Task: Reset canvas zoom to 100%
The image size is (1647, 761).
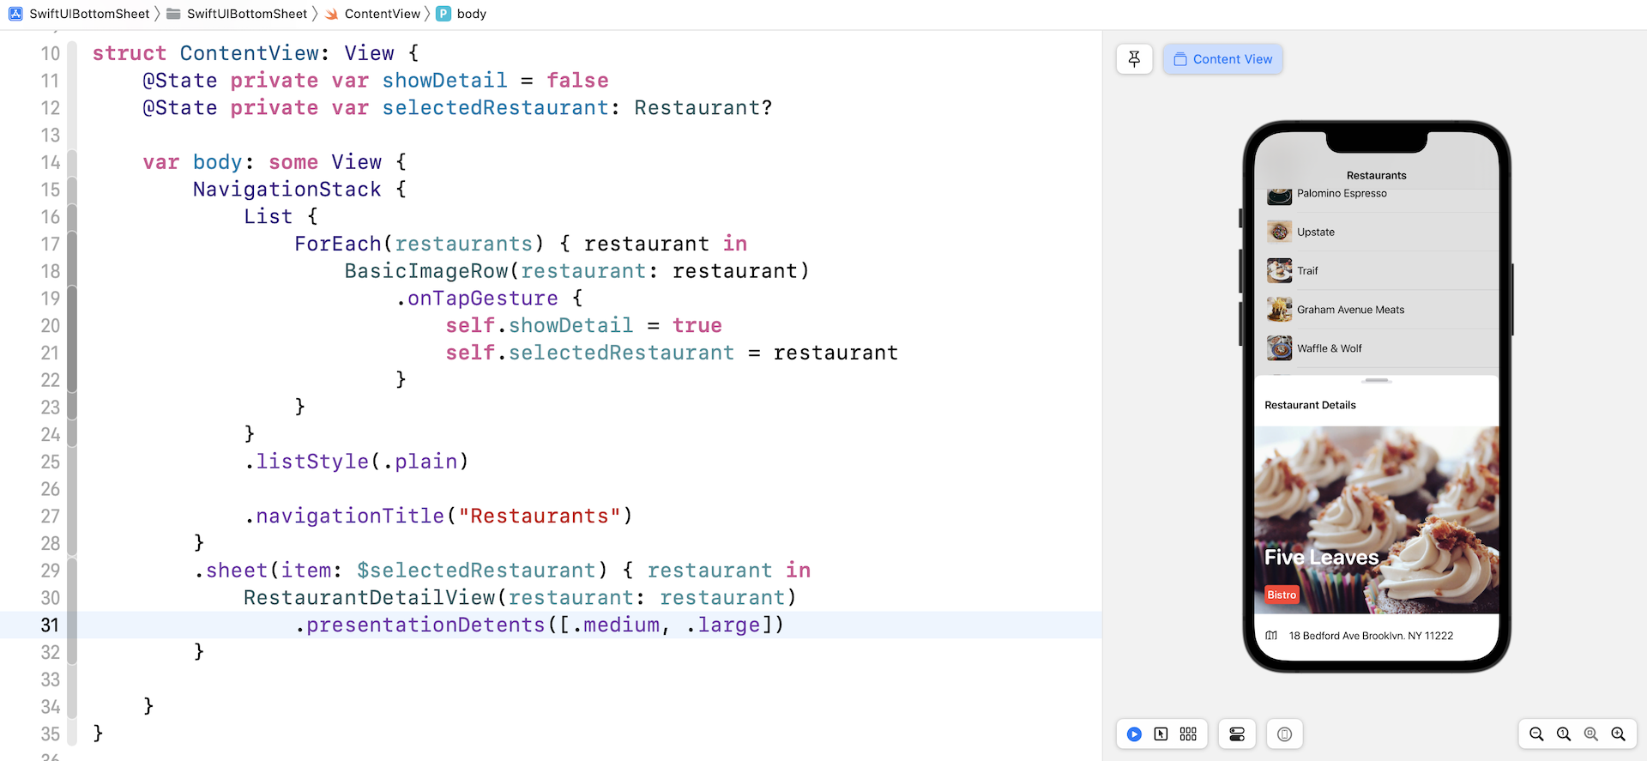Action: pyautogui.click(x=1564, y=734)
